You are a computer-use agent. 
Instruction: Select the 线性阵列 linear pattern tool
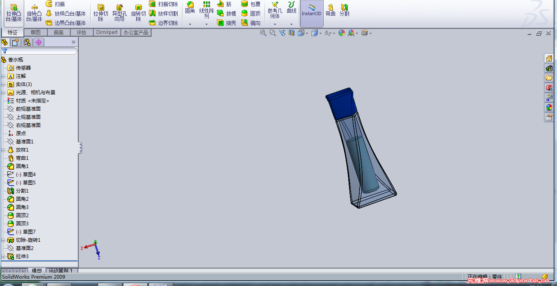[207, 10]
